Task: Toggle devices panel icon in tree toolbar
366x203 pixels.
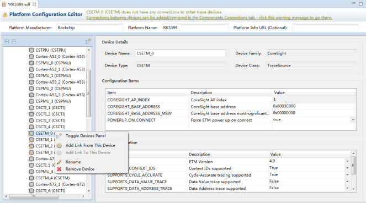Action: click(x=88, y=41)
